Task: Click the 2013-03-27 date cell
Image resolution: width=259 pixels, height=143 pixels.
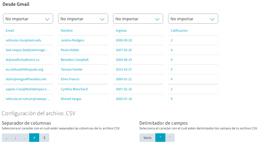Action: [x=138, y=69]
